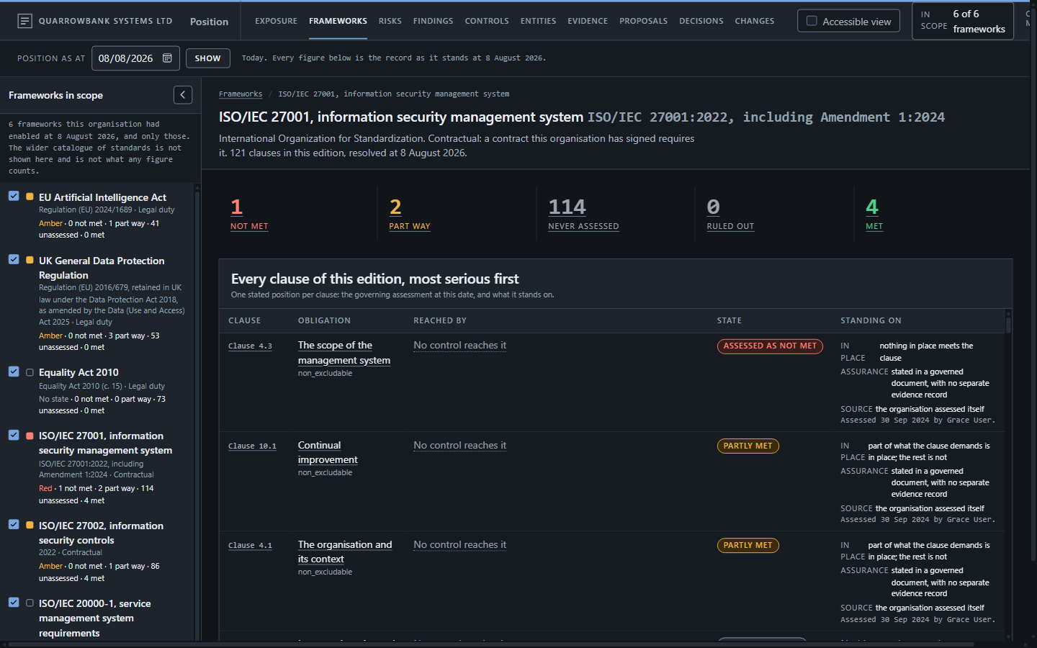
Task: Switch to the Entities tab
Action: [x=538, y=21]
